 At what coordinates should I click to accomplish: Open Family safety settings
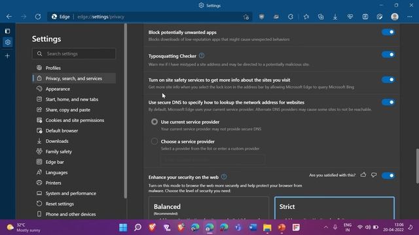[x=74, y=151]
